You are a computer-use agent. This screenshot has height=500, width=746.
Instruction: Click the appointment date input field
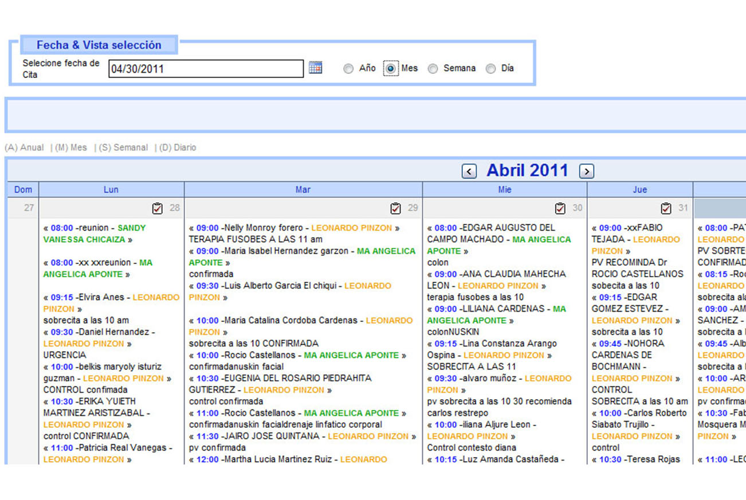(206, 69)
